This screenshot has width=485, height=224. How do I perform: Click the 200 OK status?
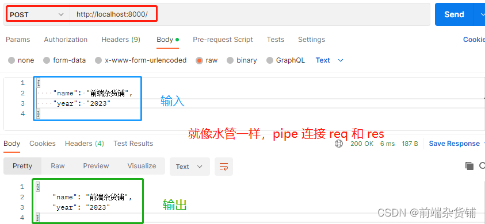click(x=362, y=144)
